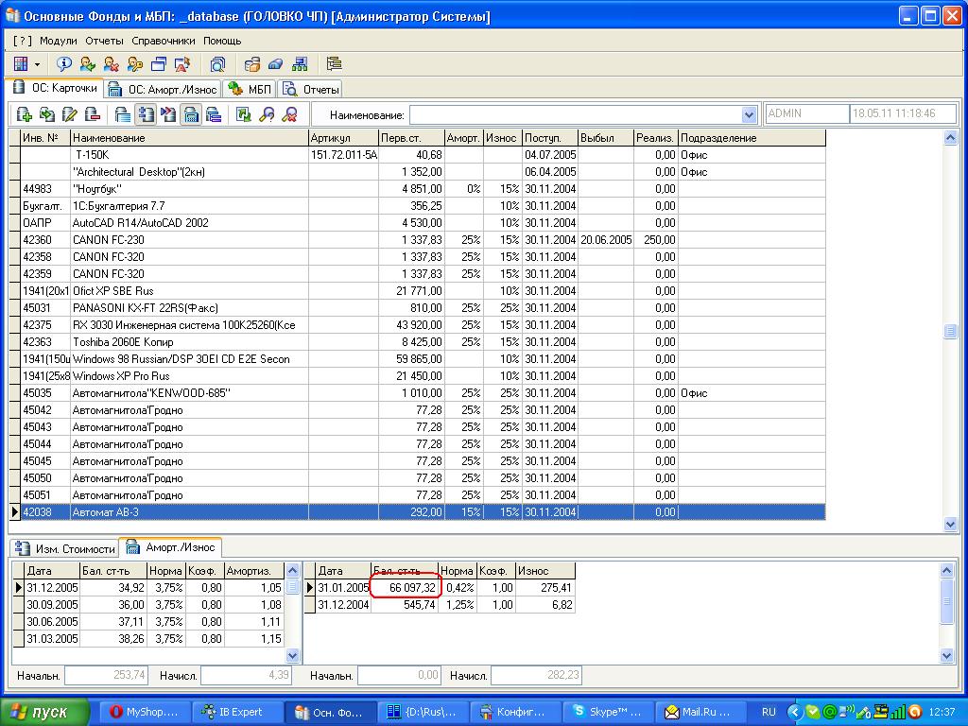Image resolution: width=968 pixels, height=726 pixels.
Task: Click the user key permissions icon
Action: 135,64
